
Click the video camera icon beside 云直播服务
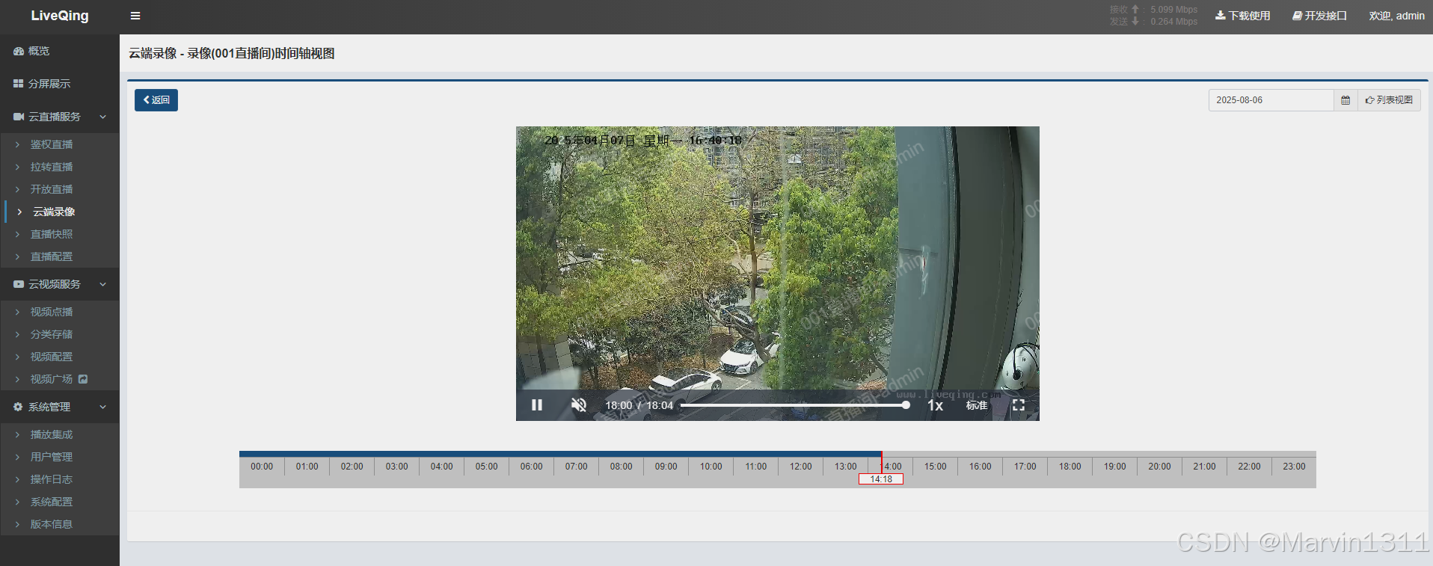click(x=19, y=117)
